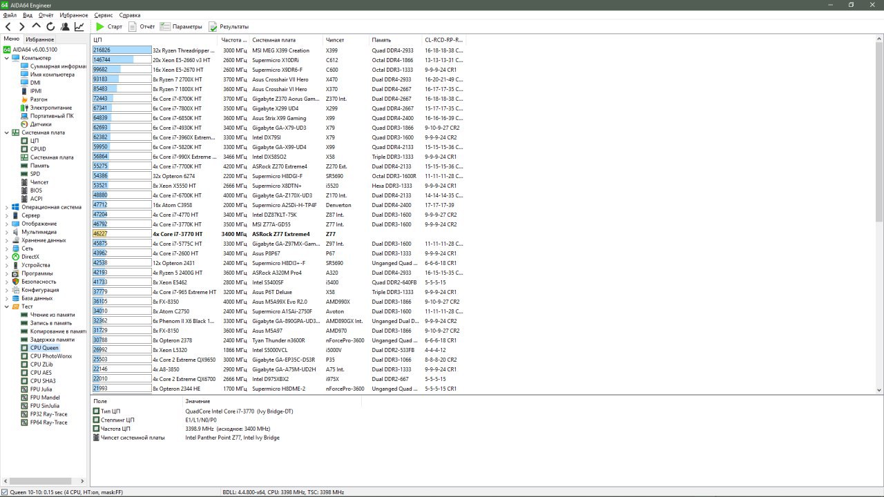Open the Разгон flame icon item
Screen dimensions: 884x497
pos(24,99)
